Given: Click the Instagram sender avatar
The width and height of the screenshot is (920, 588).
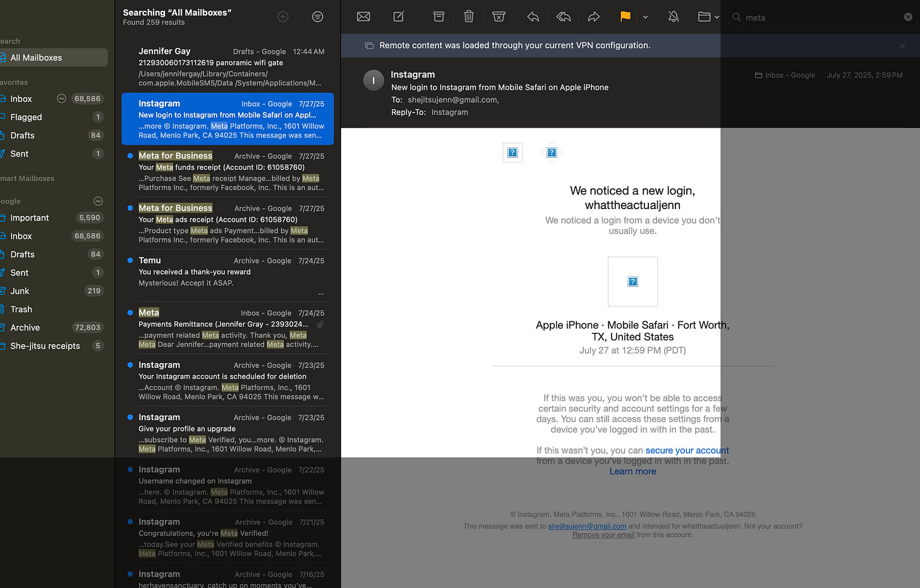Looking at the screenshot, I should [373, 80].
